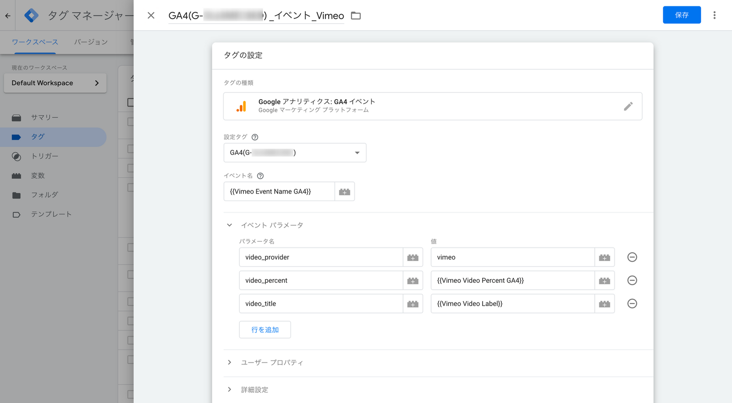This screenshot has width=732, height=403.
Task: Open the Default Workspace selector
Action: click(x=55, y=83)
